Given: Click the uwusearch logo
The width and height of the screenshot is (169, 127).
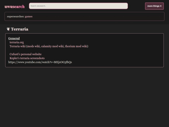Looking at the screenshot, I should pos(14,7).
